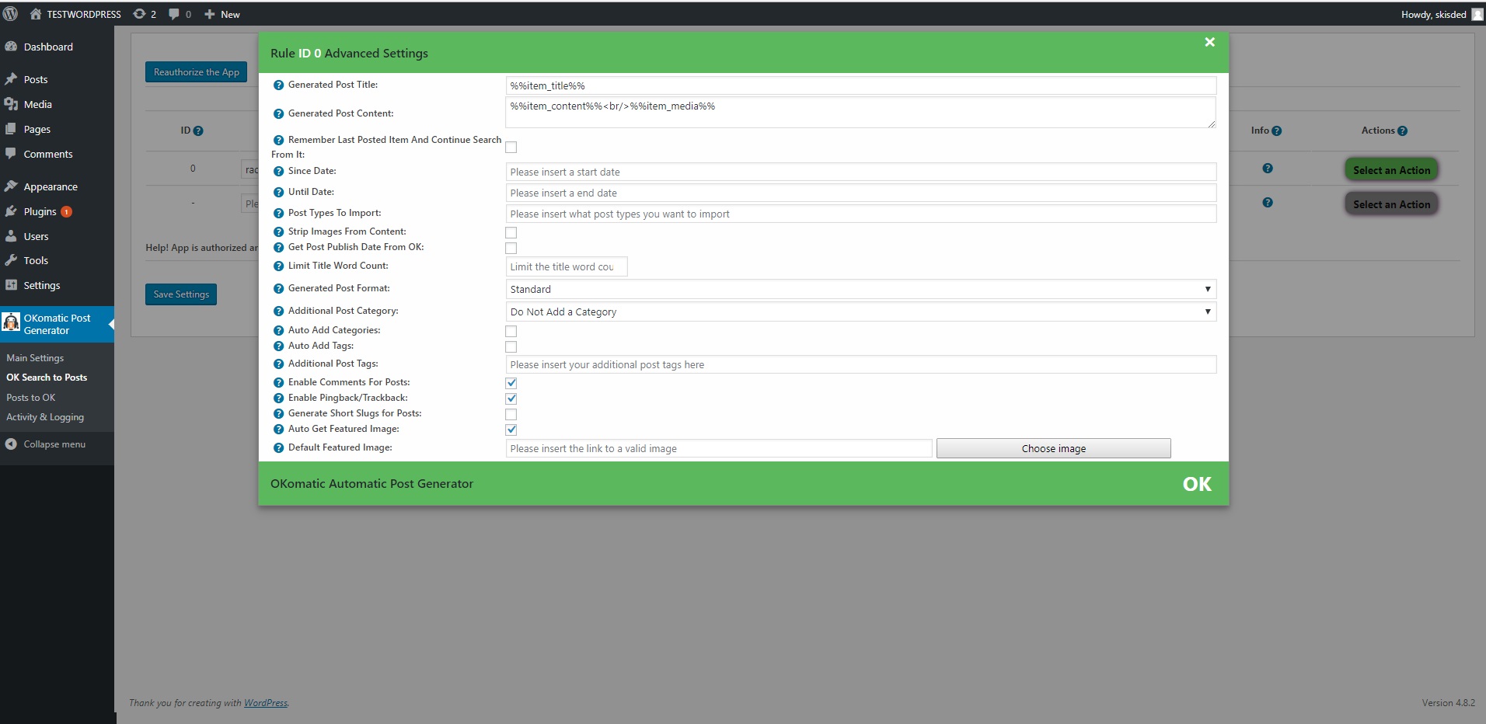
Task: Click help icon for Since Date
Action: click(278, 172)
